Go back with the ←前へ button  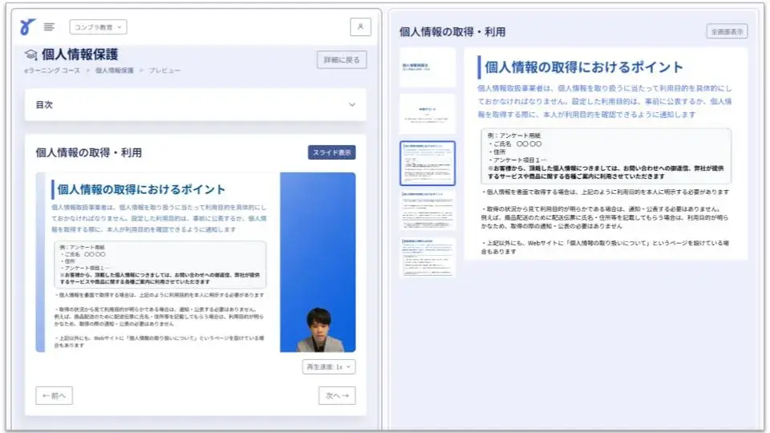pos(54,395)
